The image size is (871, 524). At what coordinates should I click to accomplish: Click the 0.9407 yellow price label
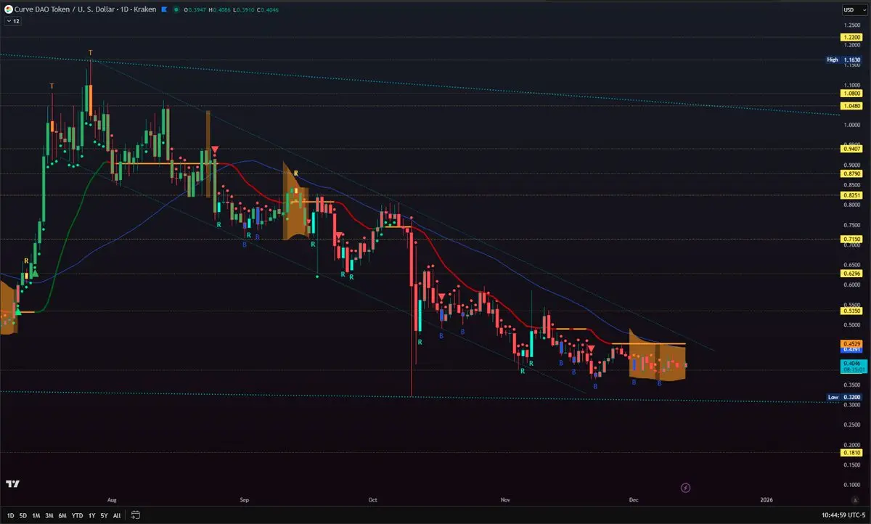[851, 149]
